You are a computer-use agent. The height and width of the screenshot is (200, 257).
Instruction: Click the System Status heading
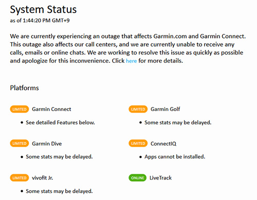pos(43,9)
